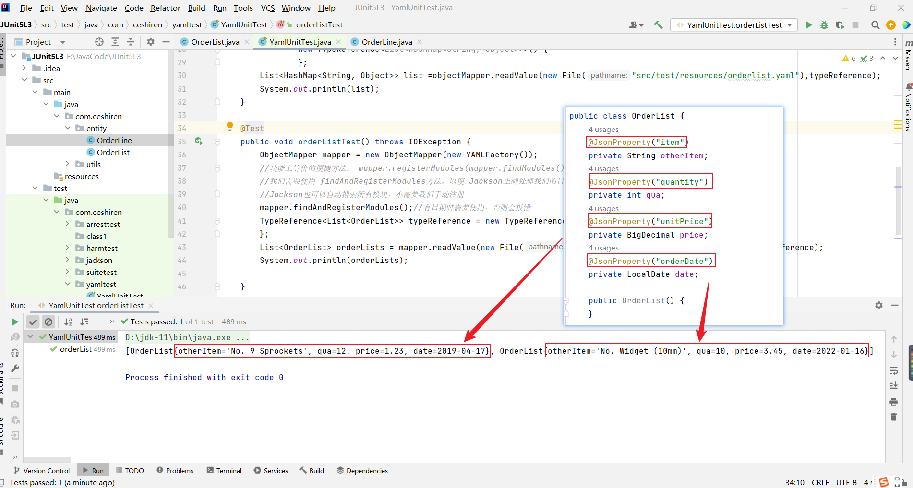Click the run test gutter icon at line 35
Viewport: 913px width, 488px height.
coord(199,142)
